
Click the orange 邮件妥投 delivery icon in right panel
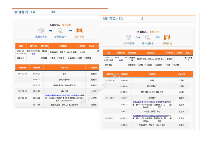(167, 37)
